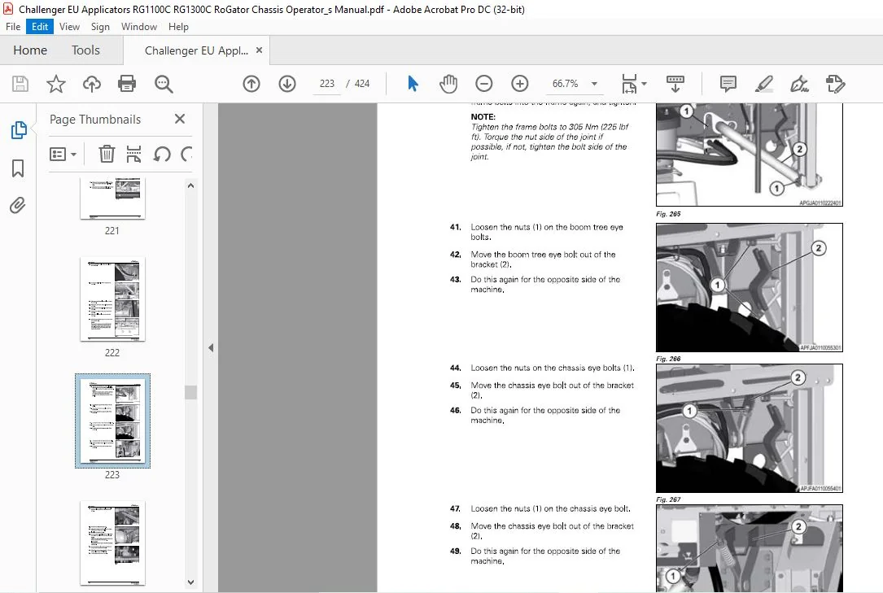This screenshot has width=883, height=593.
Task: Open the sign document pen tool
Action: [x=800, y=84]
